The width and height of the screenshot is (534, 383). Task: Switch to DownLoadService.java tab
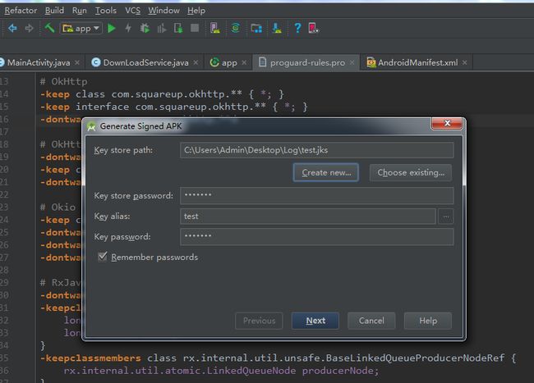[x=145, y=62]
